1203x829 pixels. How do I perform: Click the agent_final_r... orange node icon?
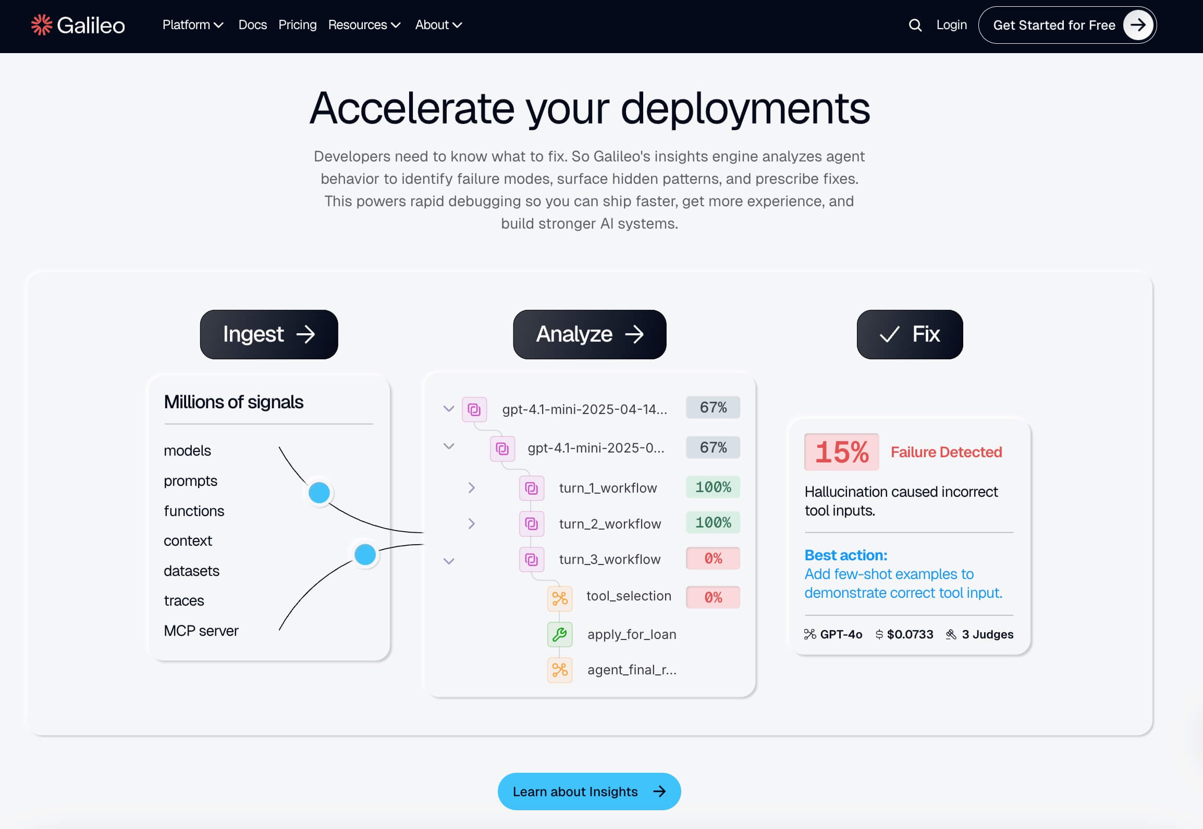pyautogui.click(x=559, y=670)
